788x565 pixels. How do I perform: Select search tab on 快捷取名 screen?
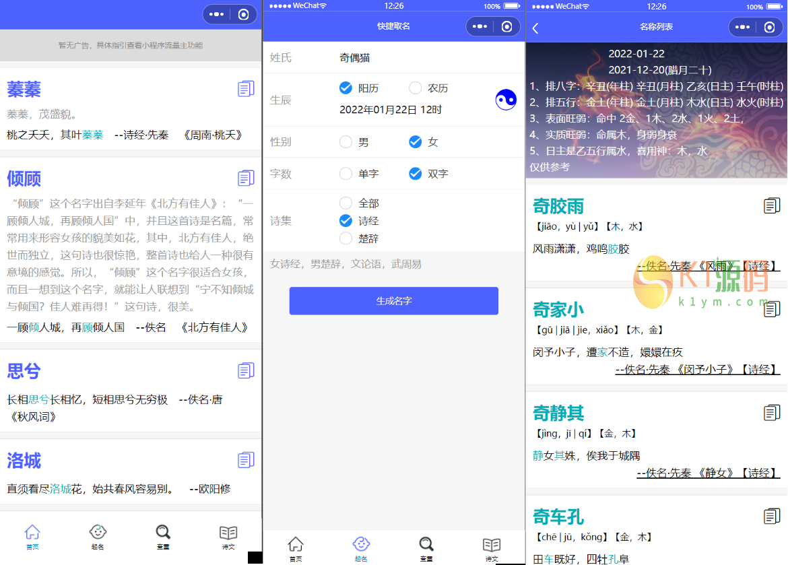click(426, 549)
